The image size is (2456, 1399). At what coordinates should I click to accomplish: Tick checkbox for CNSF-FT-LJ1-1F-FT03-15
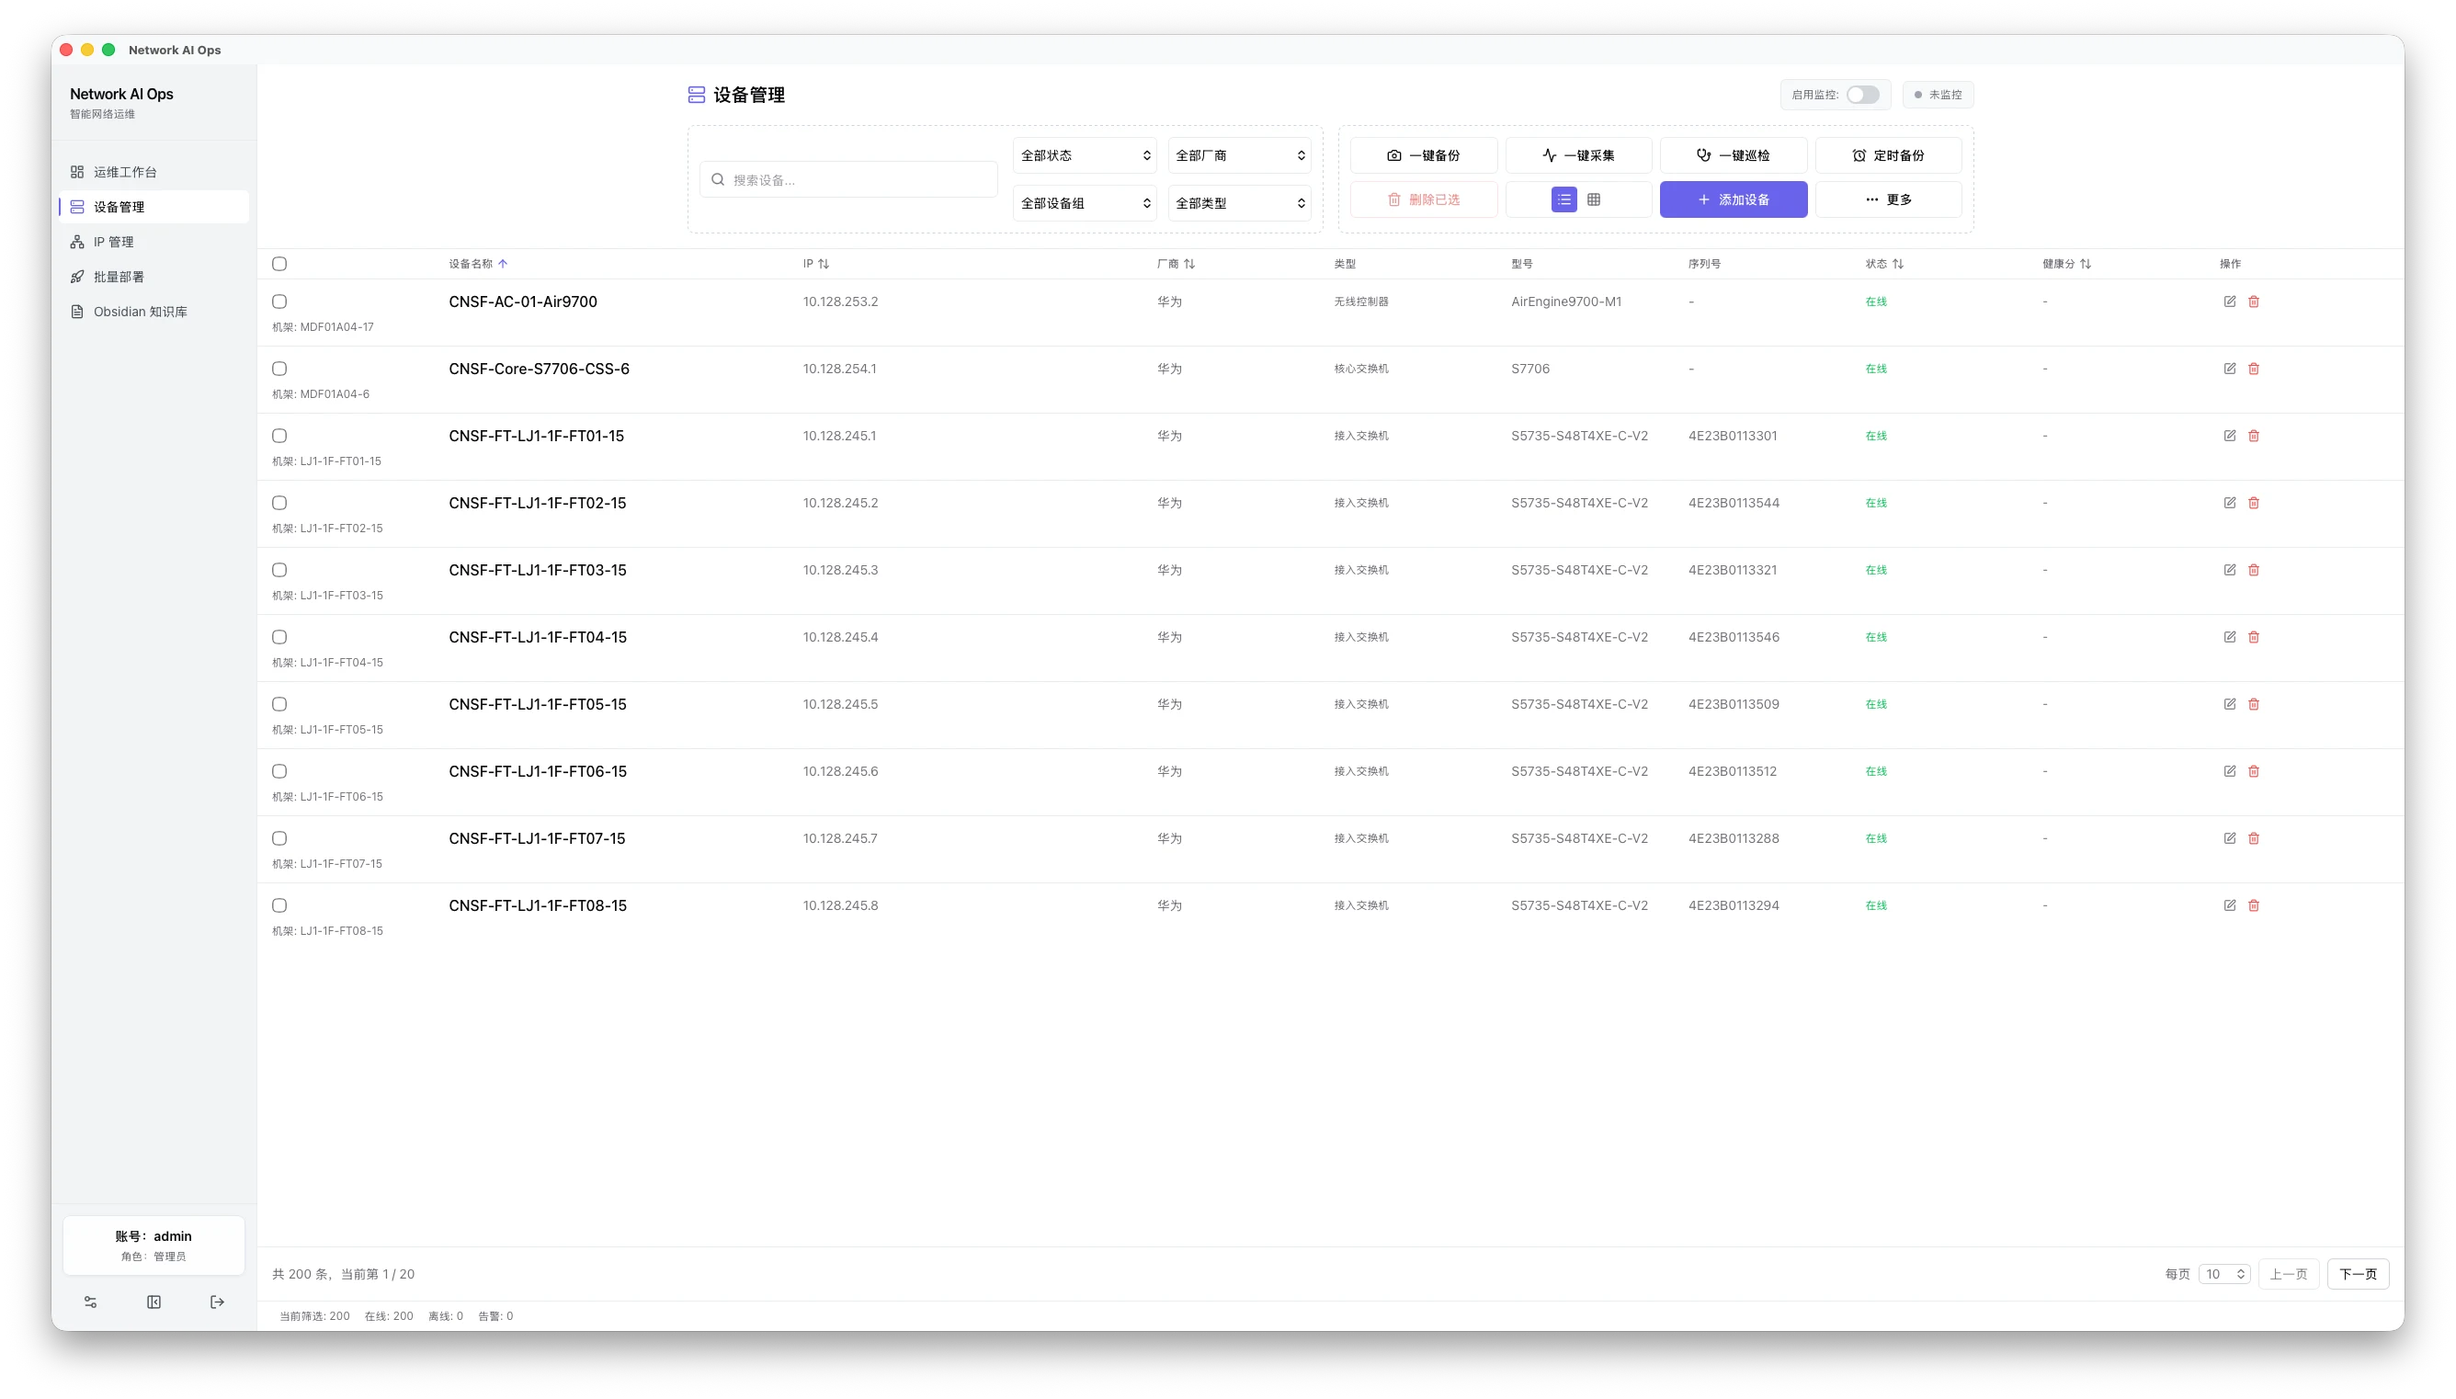coord(279,570)
